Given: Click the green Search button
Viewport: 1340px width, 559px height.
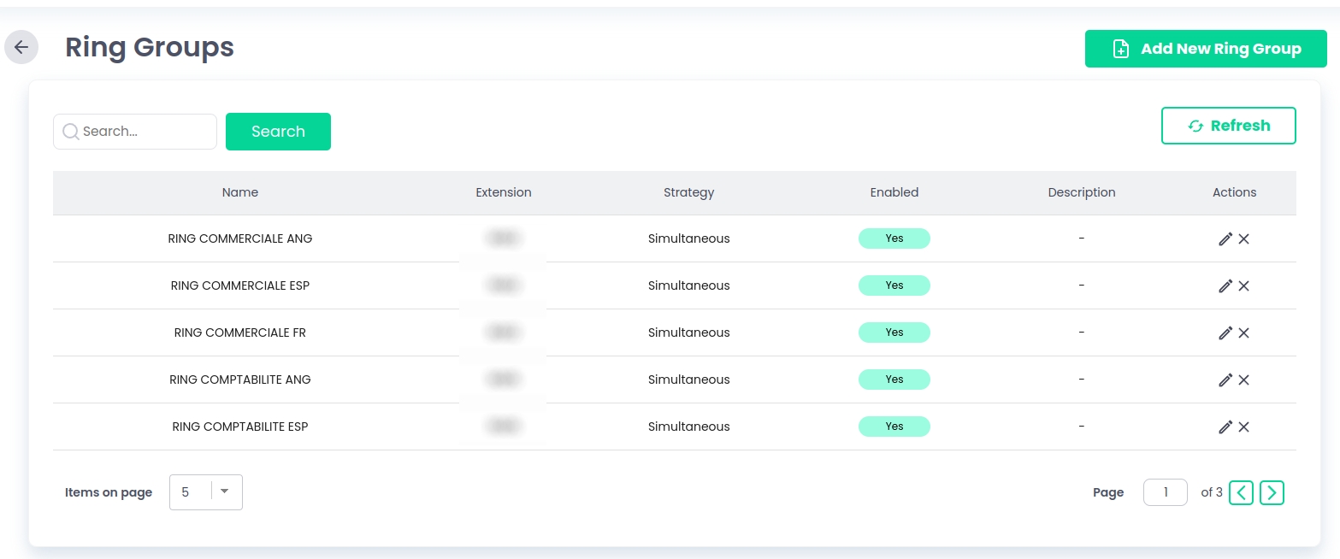Looking at the screenshot, I should point(278,132).
